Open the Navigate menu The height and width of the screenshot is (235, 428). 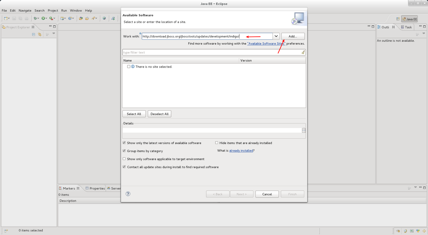tap(25, 10)
